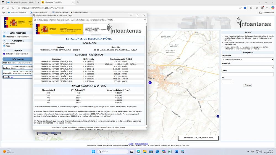The image size is (276, 155).
Task: Open loterias > Home bookmark
Action: [x=60, y=13]
